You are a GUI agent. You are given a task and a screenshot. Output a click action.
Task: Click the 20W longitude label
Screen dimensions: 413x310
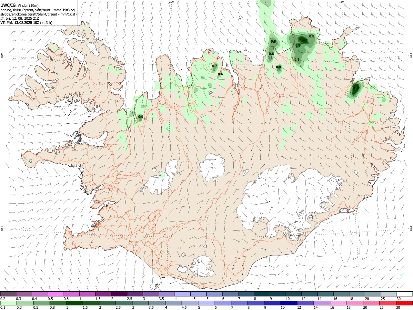(172, 2)
